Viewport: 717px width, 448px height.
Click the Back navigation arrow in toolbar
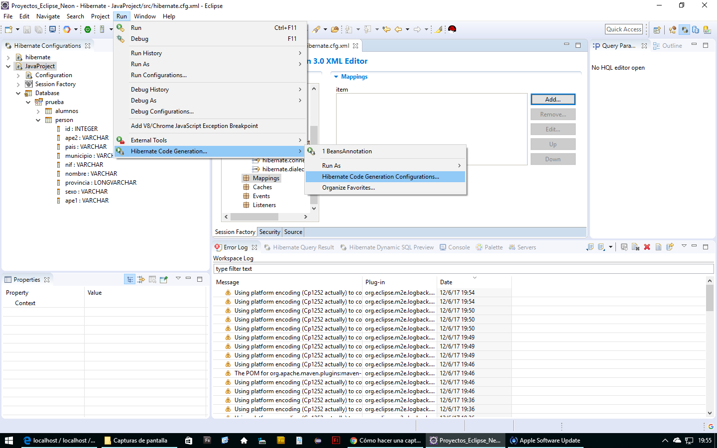(x=398, y=29)
